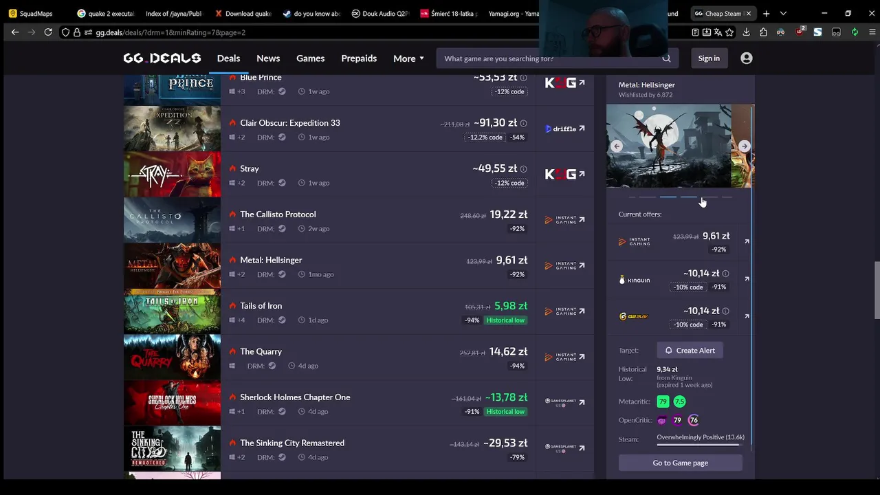Close the Cheap Steam browser tab

(x=748, y=13)
